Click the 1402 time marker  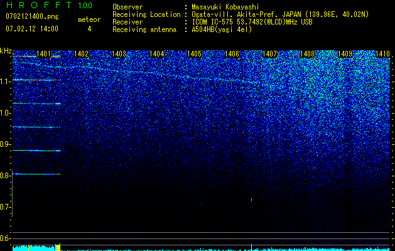82,53
